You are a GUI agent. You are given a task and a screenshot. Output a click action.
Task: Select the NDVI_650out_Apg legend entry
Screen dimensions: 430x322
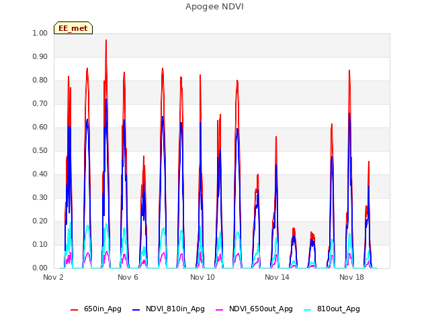[x=254, y=309]
